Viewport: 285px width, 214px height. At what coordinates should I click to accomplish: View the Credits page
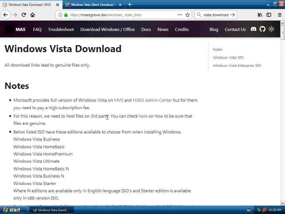point(182,29)
